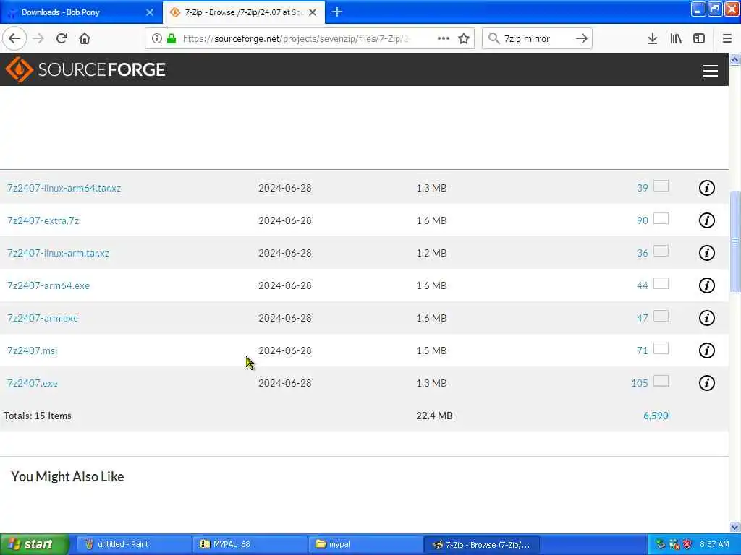
Task: Click the search magnifier icon
Action: [x=494, y=38]
